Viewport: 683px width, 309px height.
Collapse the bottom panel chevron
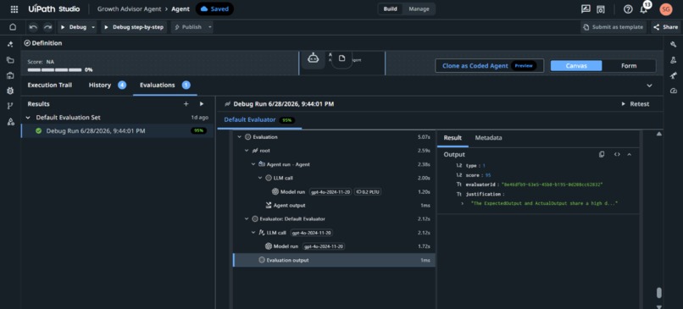click(649, 86)
